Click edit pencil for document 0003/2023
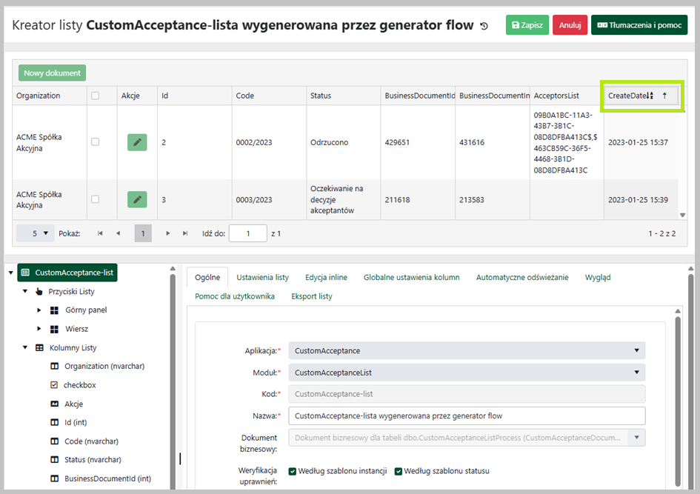 137,199
